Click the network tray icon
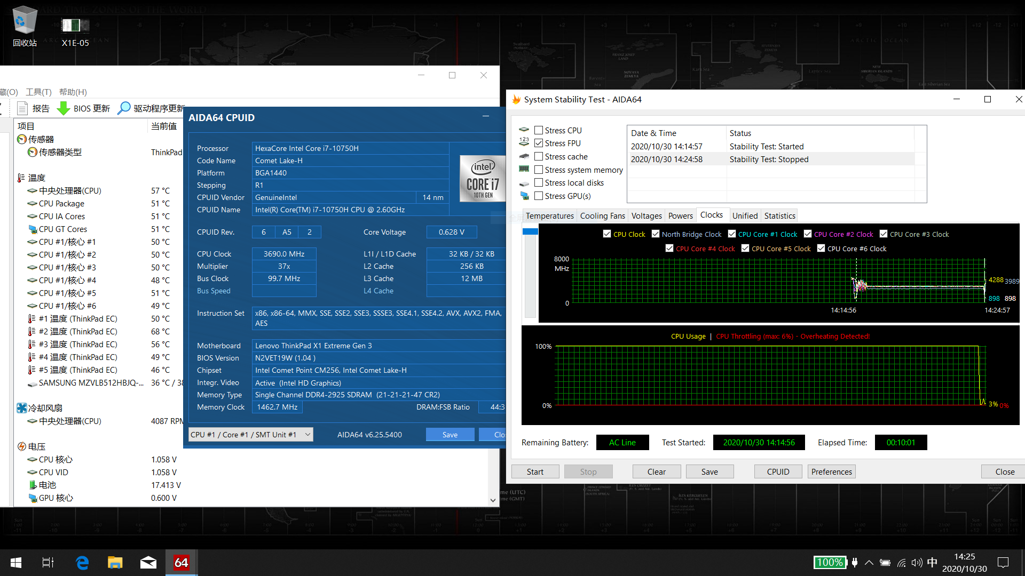1025x576 pixels. pyautogui.click(x=901, y=563)
